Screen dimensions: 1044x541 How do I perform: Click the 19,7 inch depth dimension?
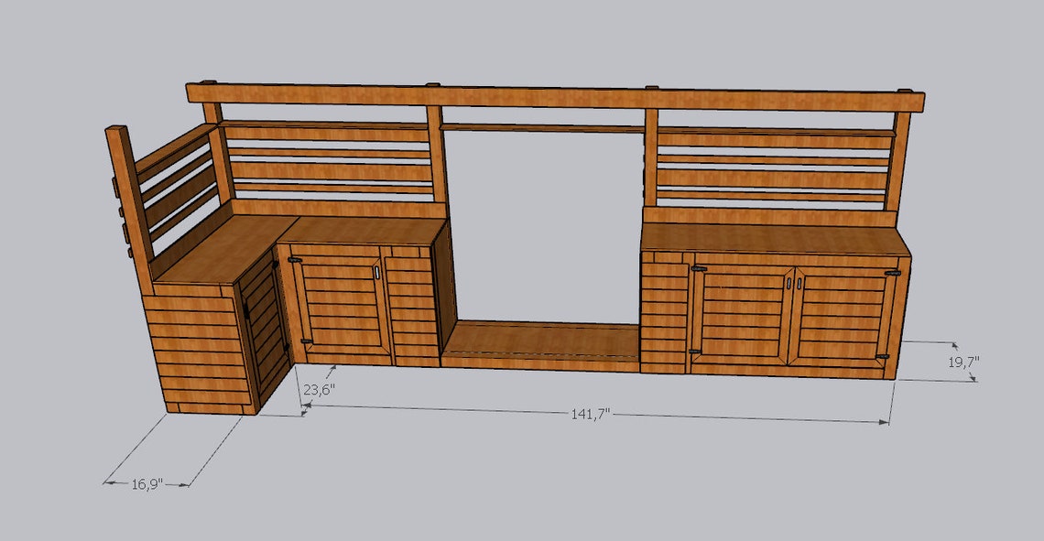pyautogui.click(x=962, y=361)
